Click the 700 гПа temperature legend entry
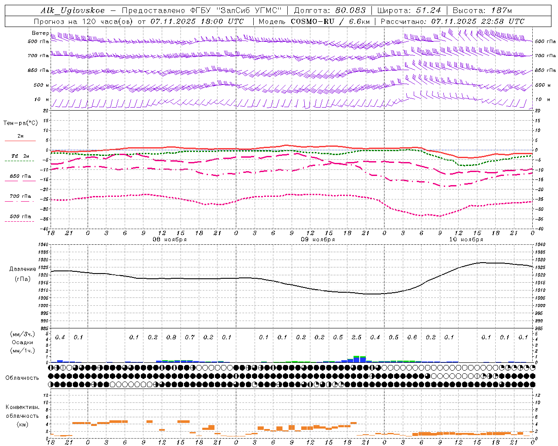Screen dimensions: 558x446 [20, 196]
